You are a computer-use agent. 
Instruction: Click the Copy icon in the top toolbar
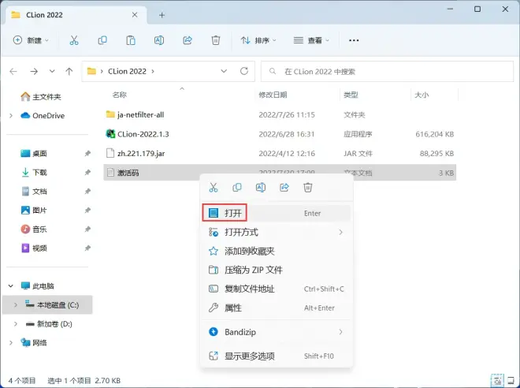click(102, 40)
